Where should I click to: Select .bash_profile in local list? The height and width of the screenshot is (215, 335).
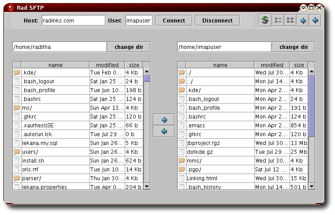38,90
